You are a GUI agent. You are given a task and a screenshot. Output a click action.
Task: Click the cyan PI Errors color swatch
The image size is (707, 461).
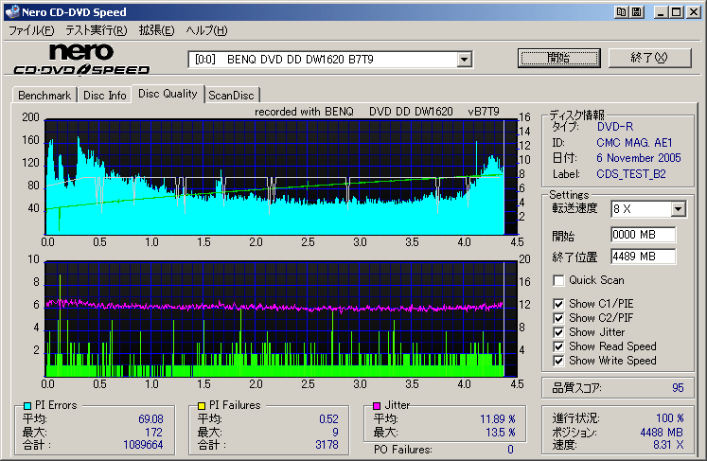(x=27, y=405)
